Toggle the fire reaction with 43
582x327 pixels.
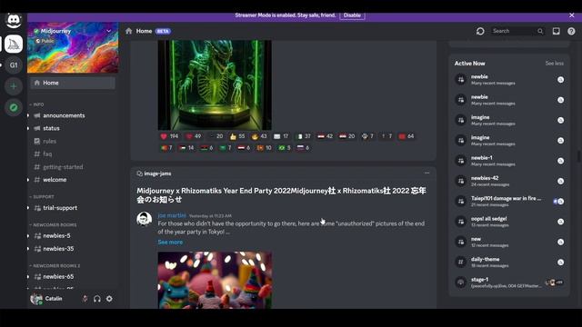pos(259,136)
